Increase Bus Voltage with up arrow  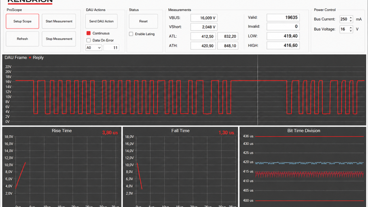[351, 28]
